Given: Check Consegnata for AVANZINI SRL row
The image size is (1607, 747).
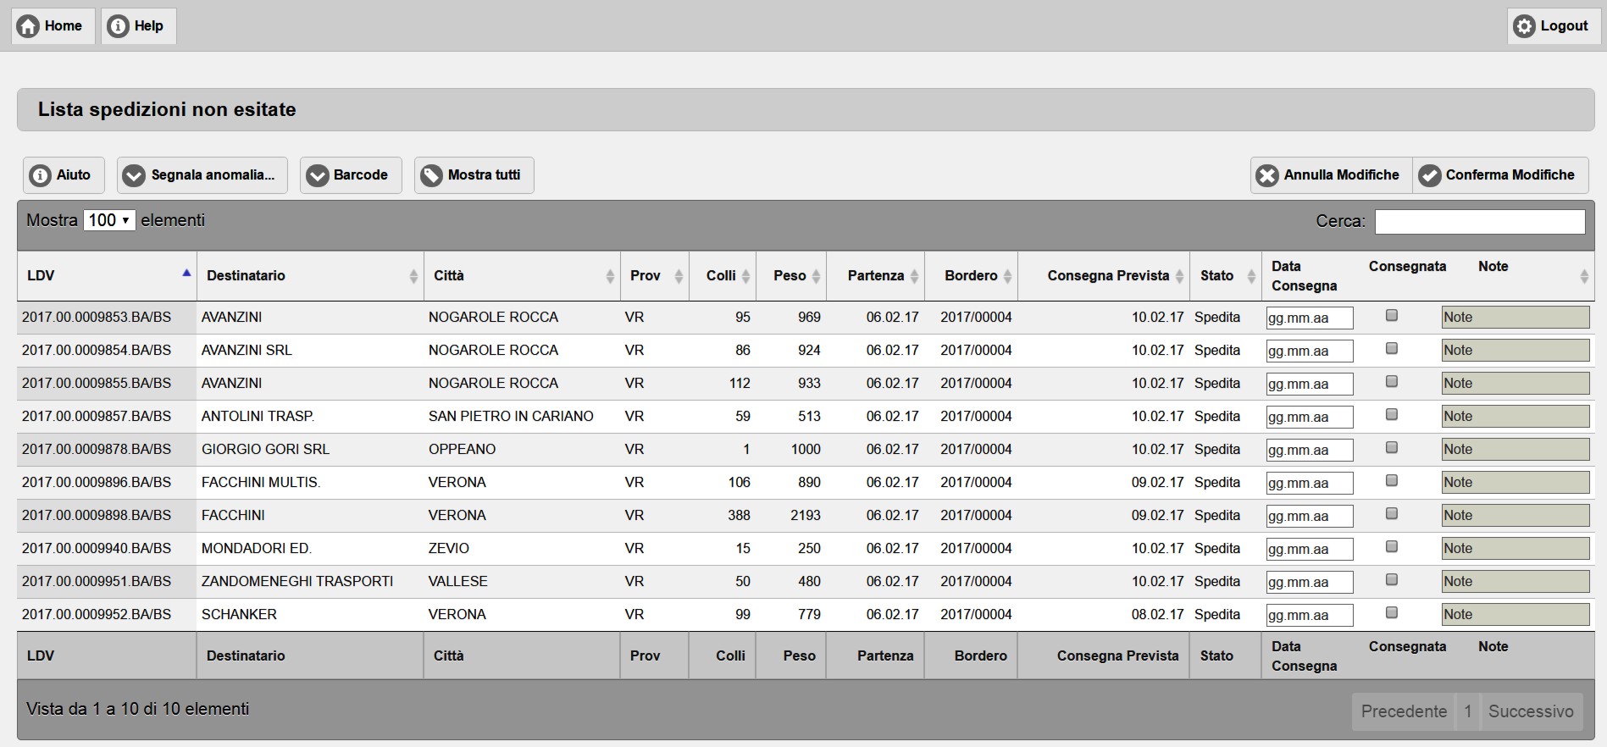Looking at the screenshot, I should point(1391,349).
